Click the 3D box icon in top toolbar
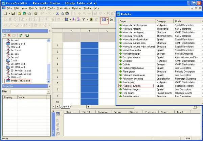The height and width of the screenshot is (141, 203). tap(36, 13)
